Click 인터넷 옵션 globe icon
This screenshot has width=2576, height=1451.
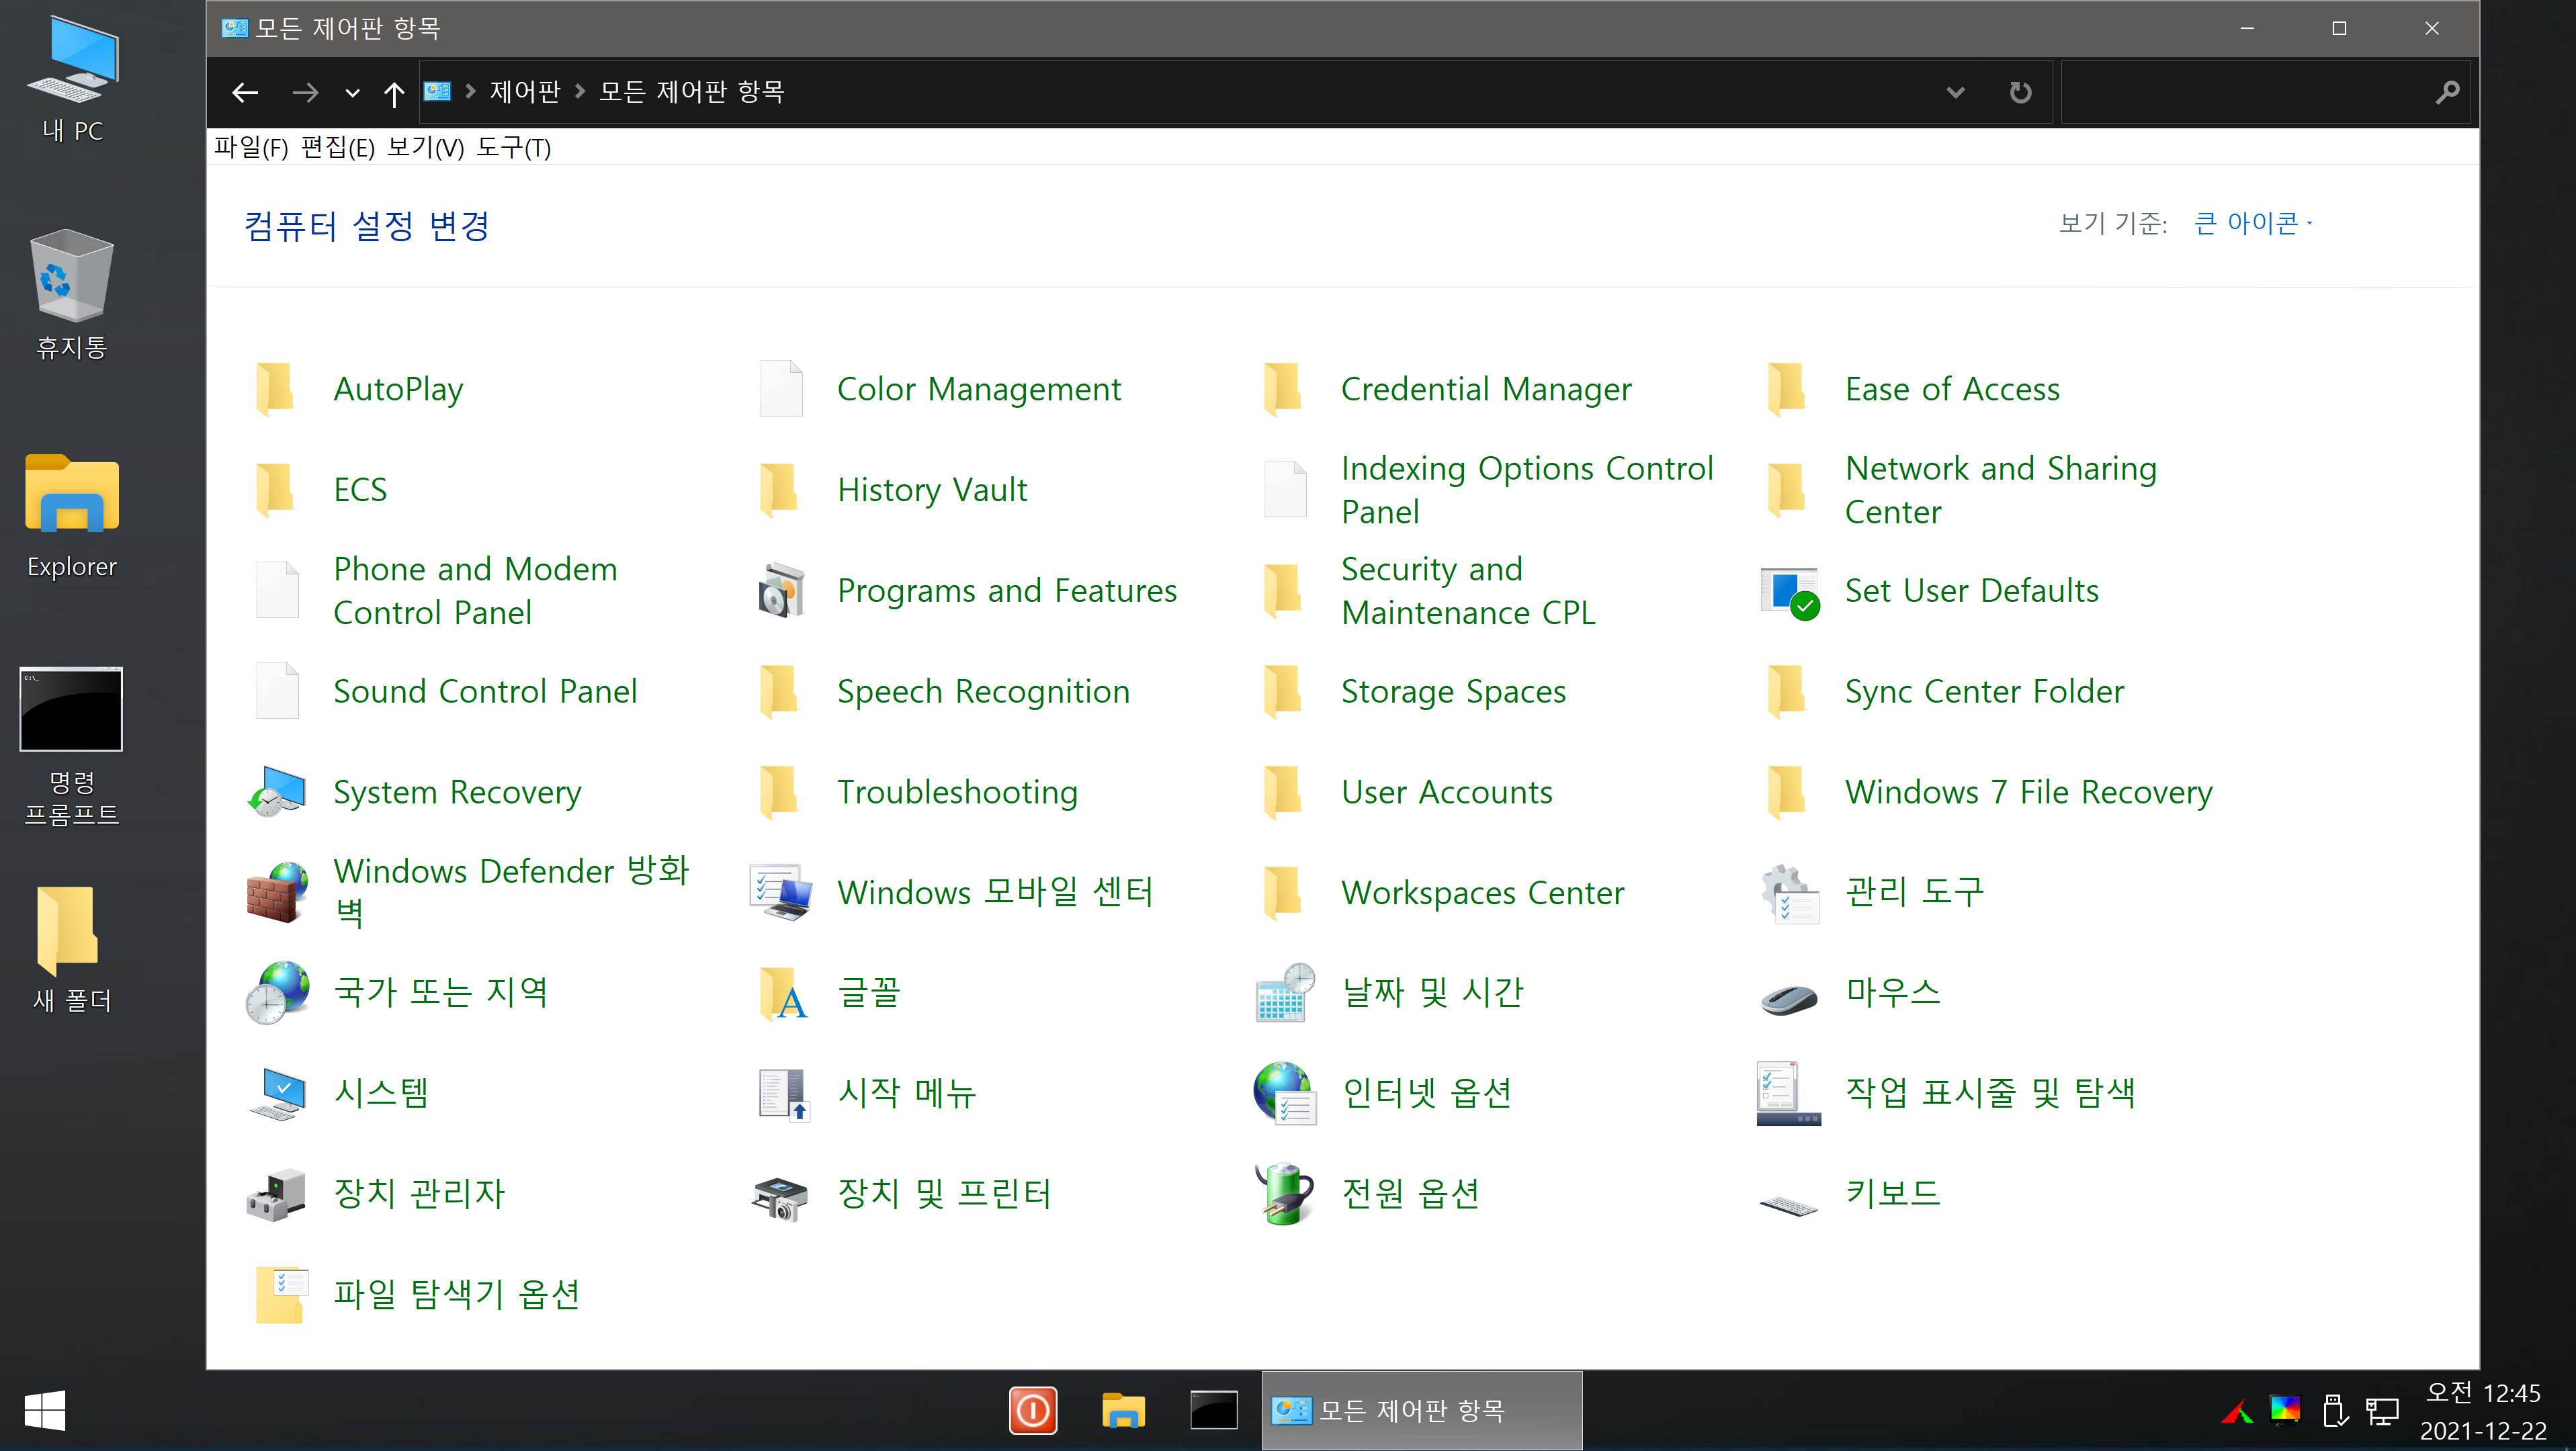1285,1094
